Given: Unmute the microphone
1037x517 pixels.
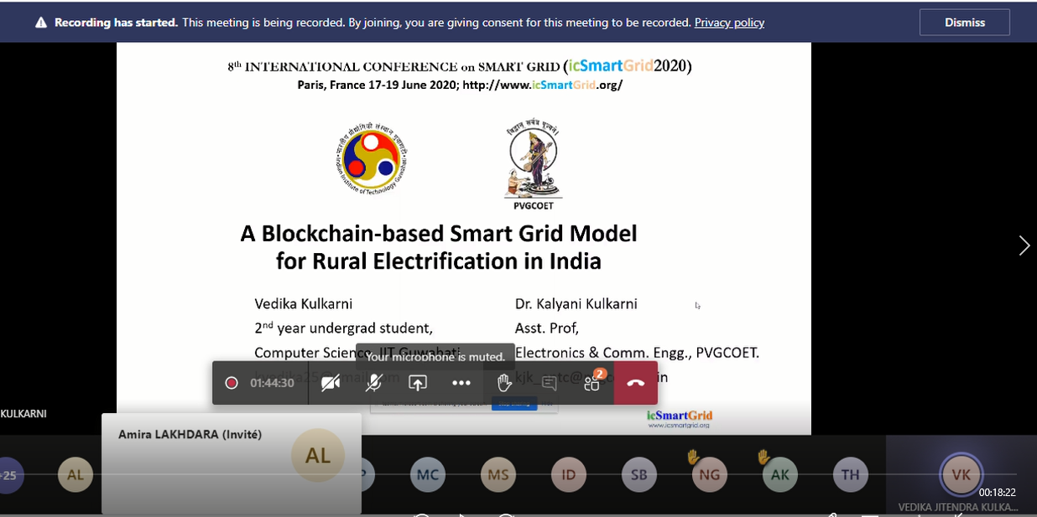Looking at the screenshot, I should (374, 383).
